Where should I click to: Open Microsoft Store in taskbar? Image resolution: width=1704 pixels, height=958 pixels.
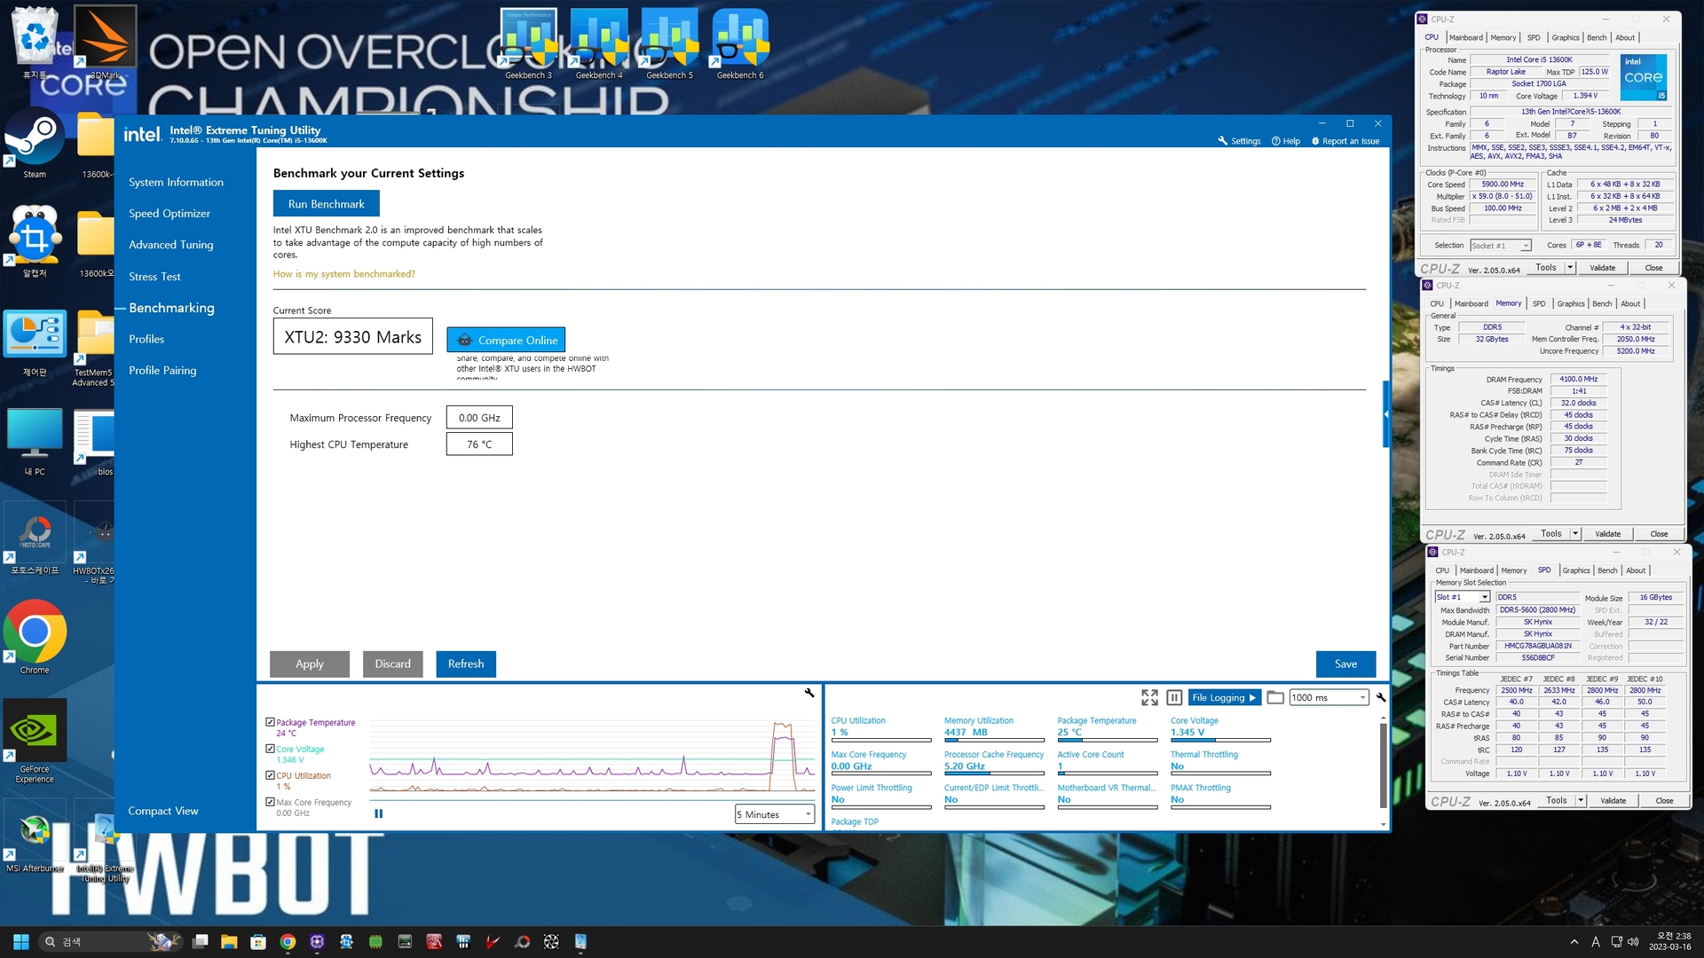pos(258,942)
